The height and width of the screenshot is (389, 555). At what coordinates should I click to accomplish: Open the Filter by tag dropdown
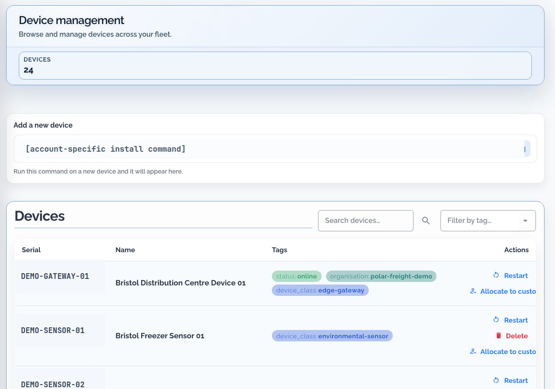488,221
